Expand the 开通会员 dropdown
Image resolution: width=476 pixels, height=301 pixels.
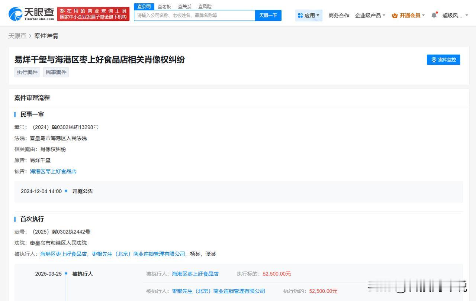pyautogui.click(x=408, y=16)
